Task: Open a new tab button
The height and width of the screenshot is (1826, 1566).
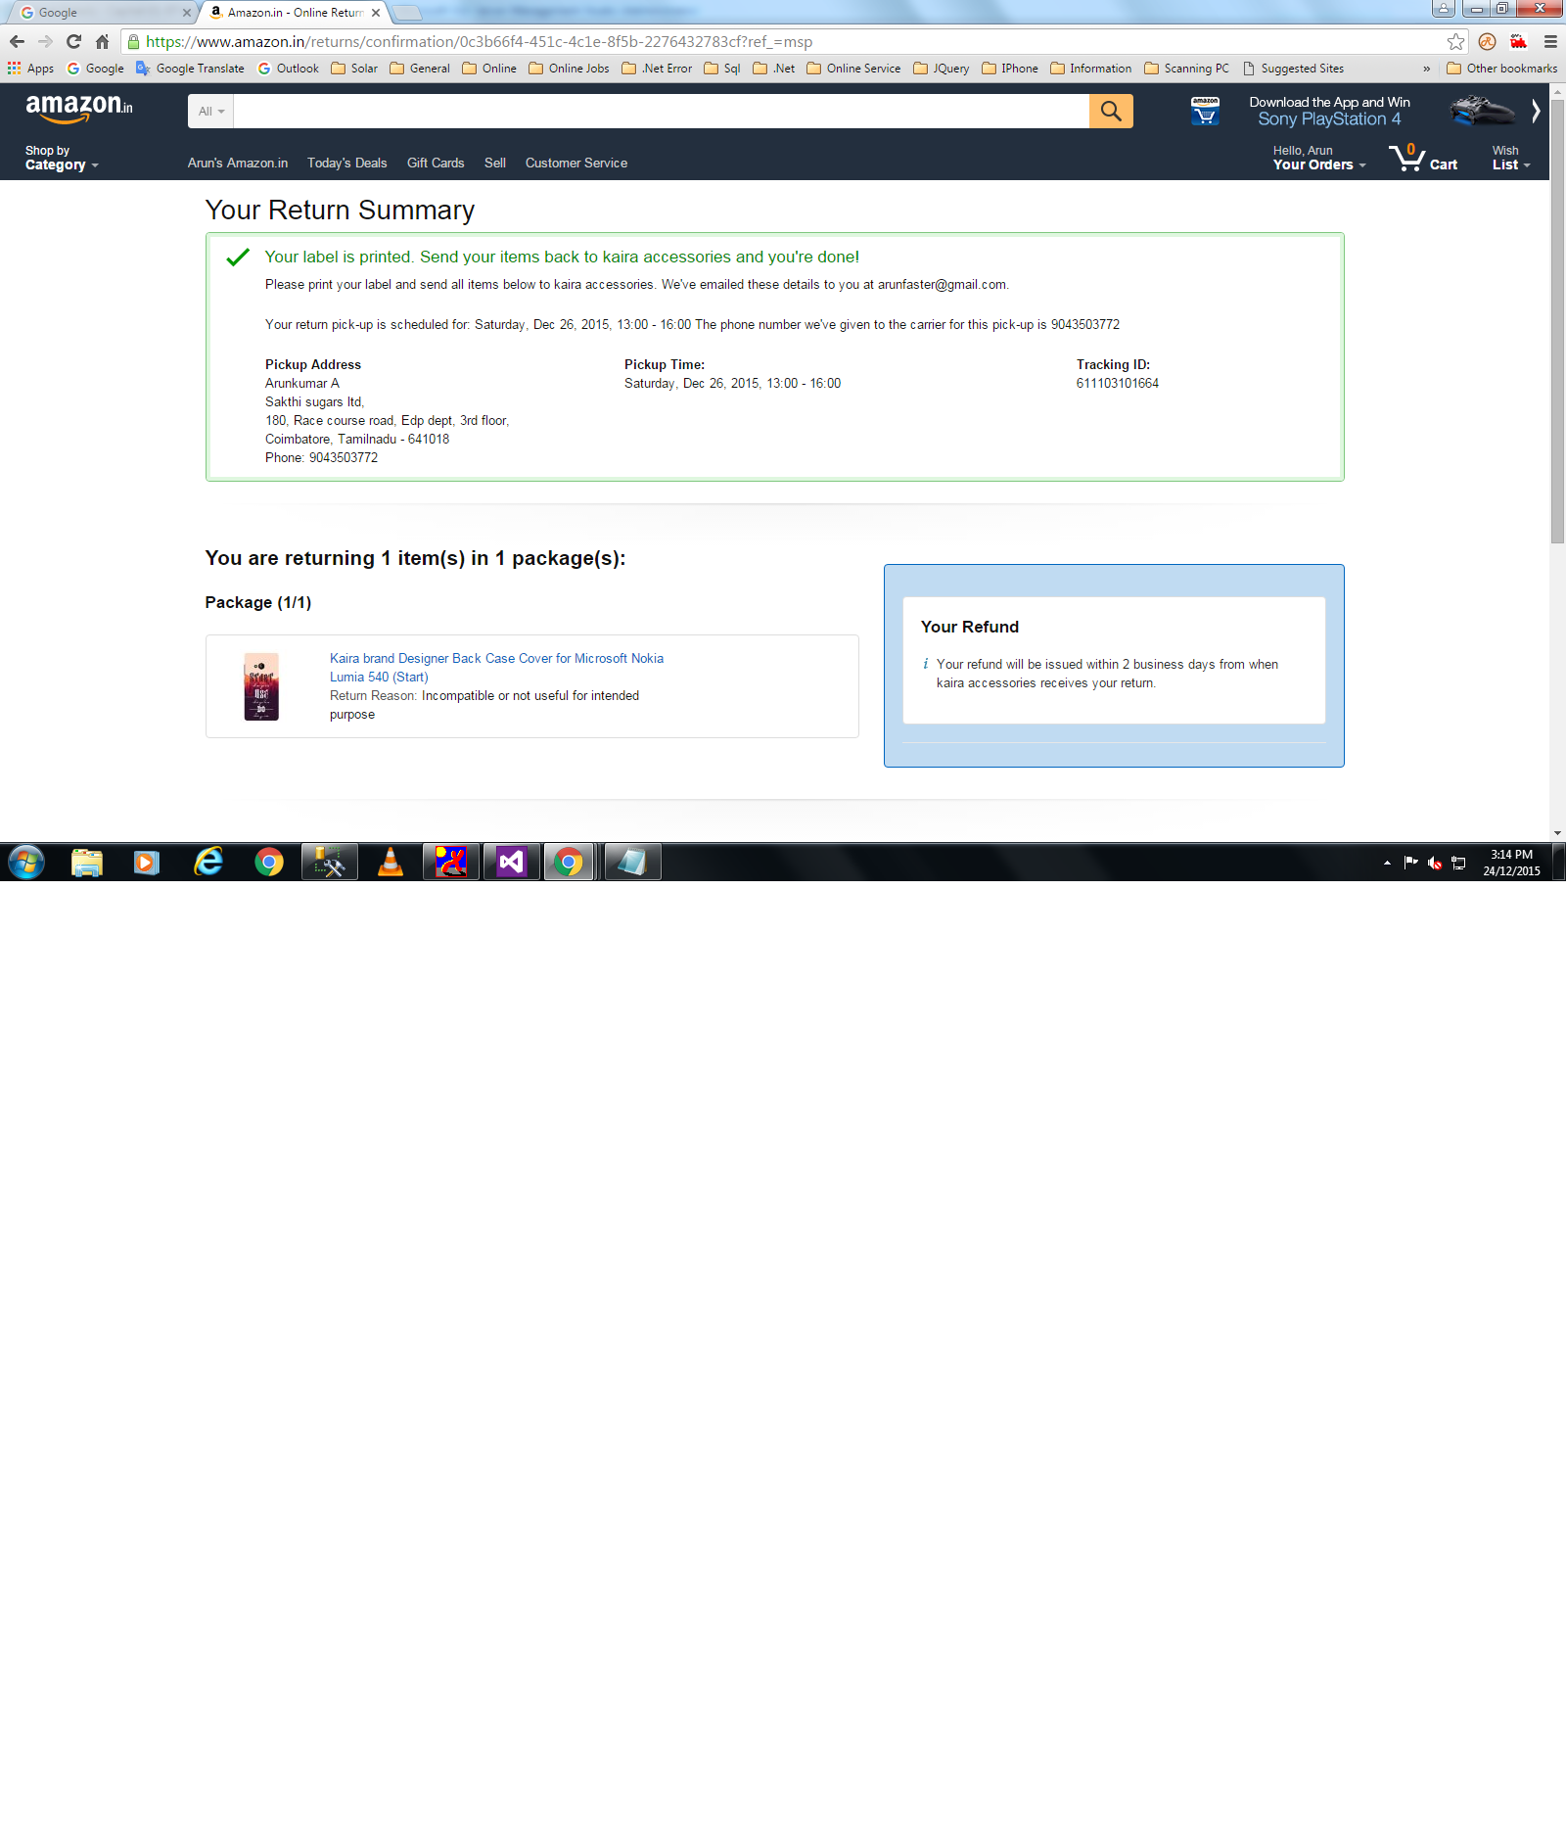Action: tap(406, 13)
